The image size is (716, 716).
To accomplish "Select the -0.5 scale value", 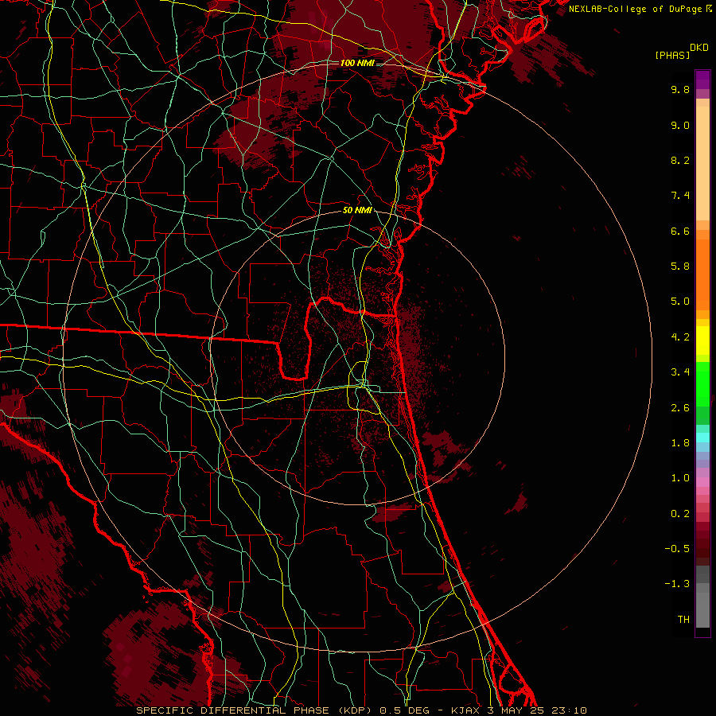I will point(677,549).
